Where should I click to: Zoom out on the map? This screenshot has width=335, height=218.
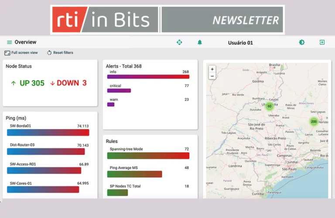pos(212,76)
